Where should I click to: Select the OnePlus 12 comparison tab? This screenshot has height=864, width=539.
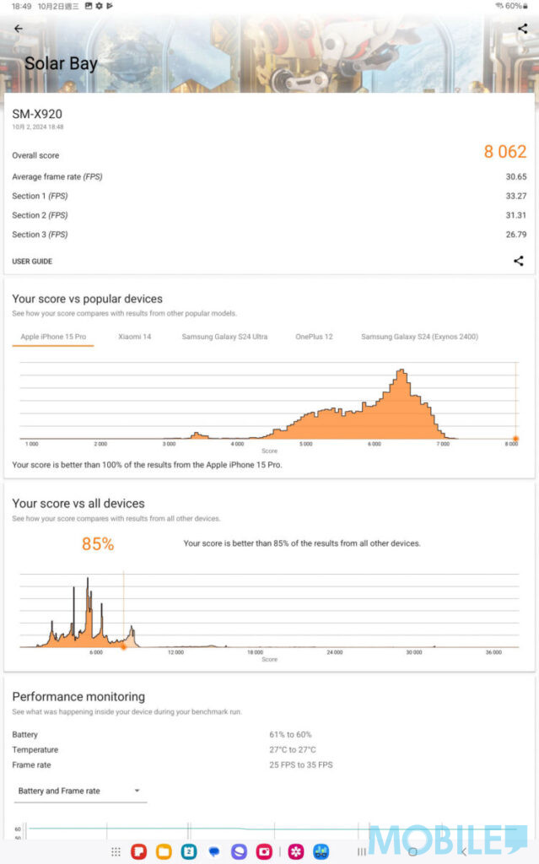point(314,337)
